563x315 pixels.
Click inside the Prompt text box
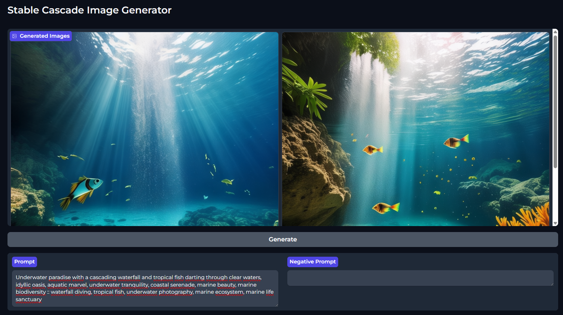pyautogui.click(x=145, y=288)
